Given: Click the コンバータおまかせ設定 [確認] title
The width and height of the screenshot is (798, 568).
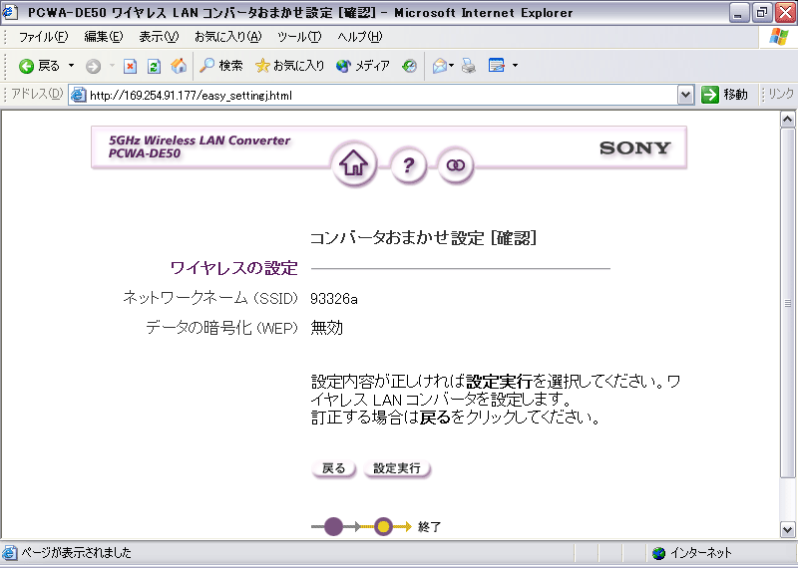Looking at the screenshot, I should tap(423, 238).
